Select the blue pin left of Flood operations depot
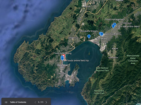The height and width of the screenshot is (105, 141). [113, 26]
